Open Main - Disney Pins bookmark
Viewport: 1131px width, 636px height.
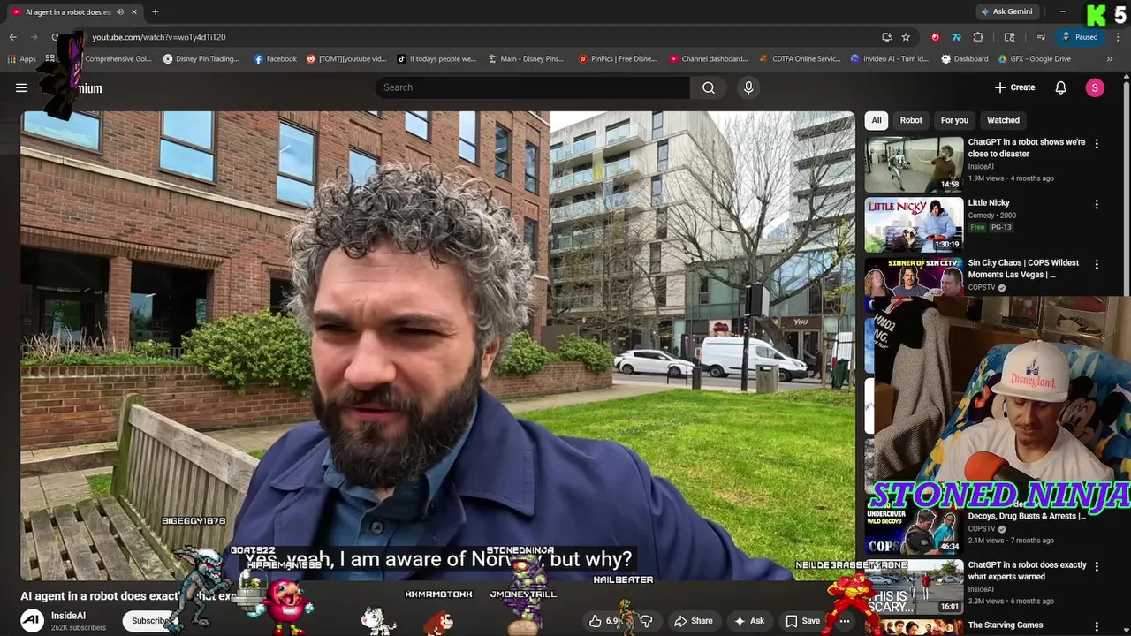coord(526,59)
